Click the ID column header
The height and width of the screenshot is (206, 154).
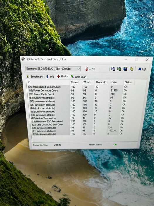[48, 82]
